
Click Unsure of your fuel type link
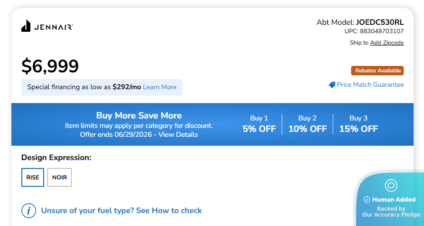point(121,211)
